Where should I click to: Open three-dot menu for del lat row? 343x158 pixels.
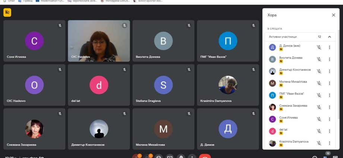click(x=330, y=131)
